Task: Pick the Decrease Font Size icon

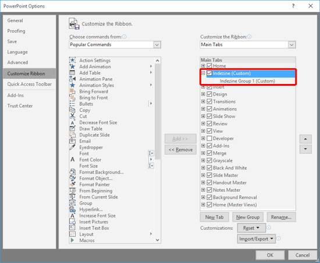Action: [x=73, y=122]
